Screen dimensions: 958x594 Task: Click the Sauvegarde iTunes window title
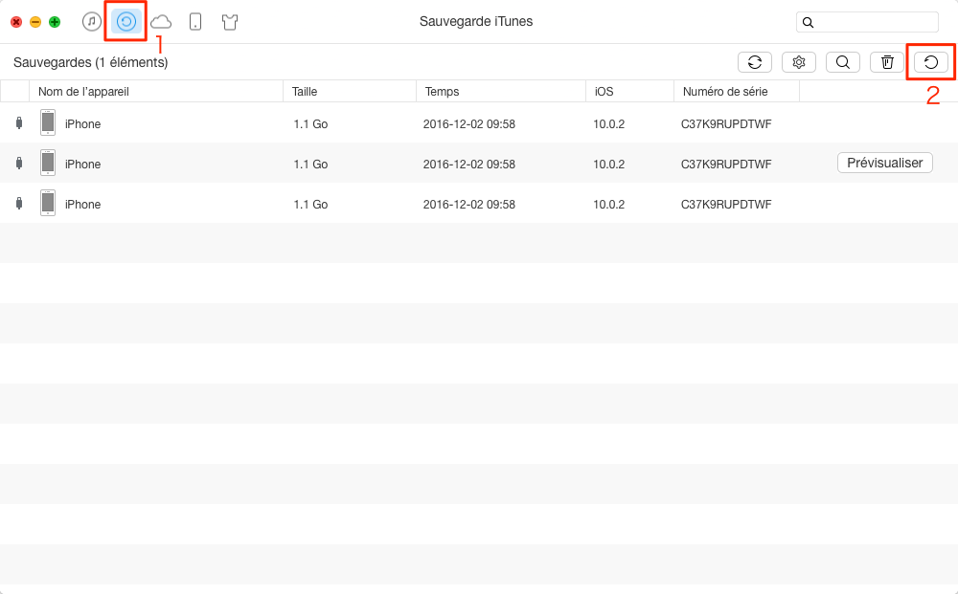[476, 21]
